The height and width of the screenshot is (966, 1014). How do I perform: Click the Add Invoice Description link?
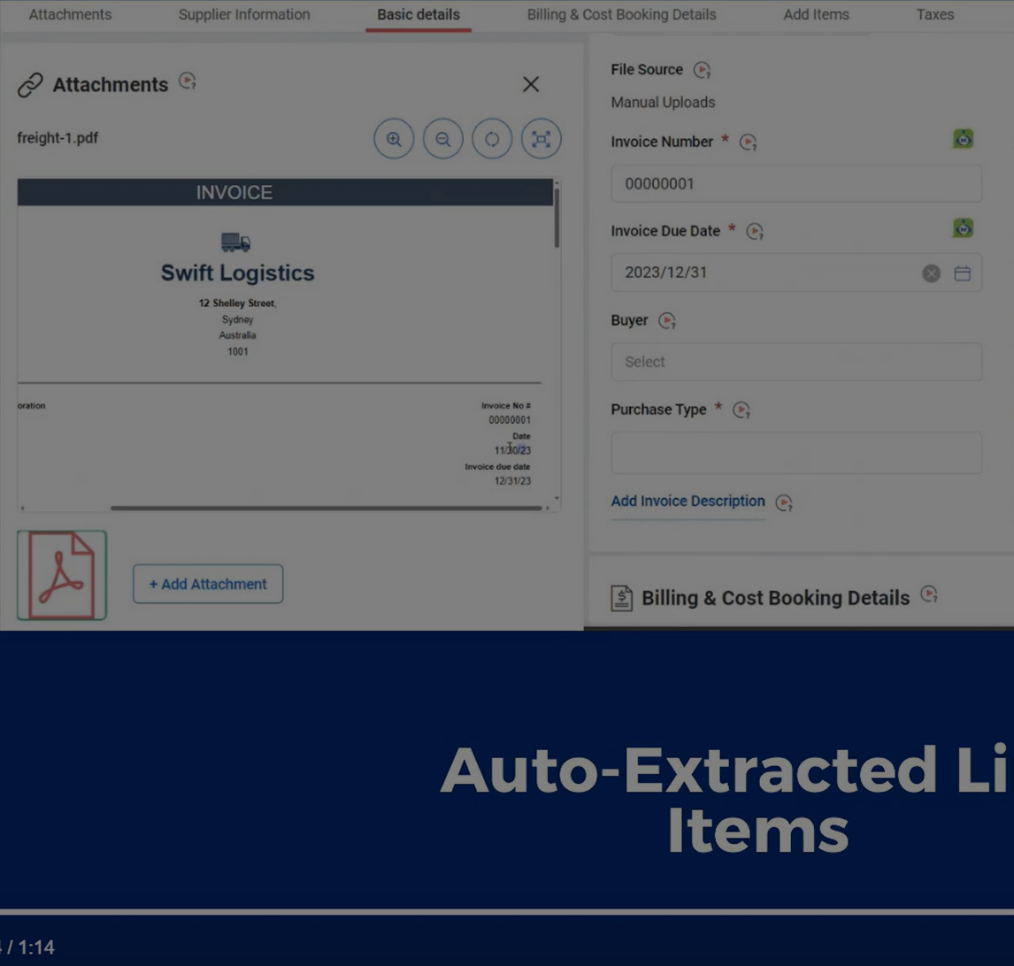(688, 501)
